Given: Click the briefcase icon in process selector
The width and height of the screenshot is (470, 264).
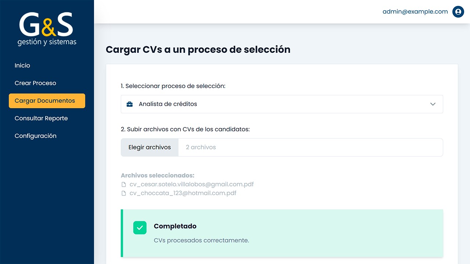Looking at the screenshot, I should click(x=130, y=104).
